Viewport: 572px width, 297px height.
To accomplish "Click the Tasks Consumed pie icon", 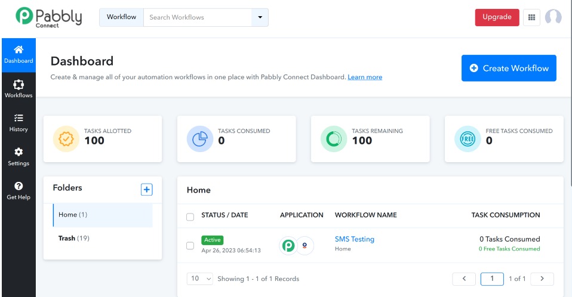I will click(x=200, y=139).
